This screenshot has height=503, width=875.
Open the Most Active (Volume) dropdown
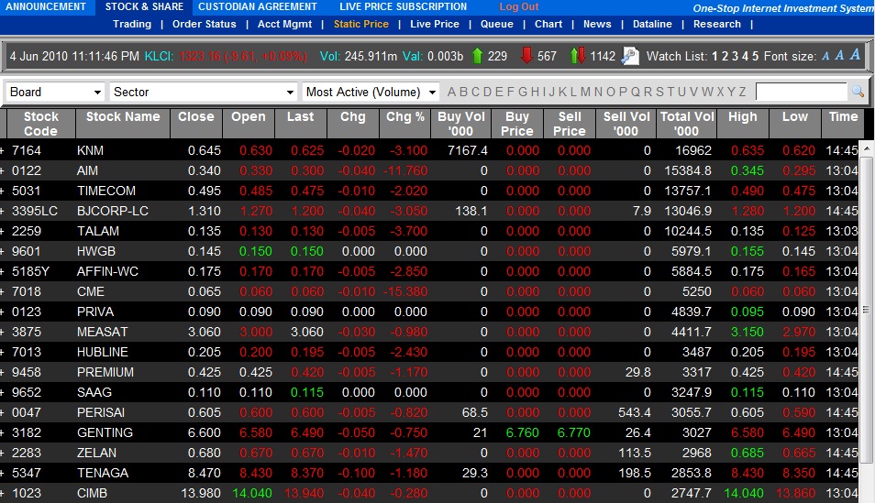click(371, 92)
